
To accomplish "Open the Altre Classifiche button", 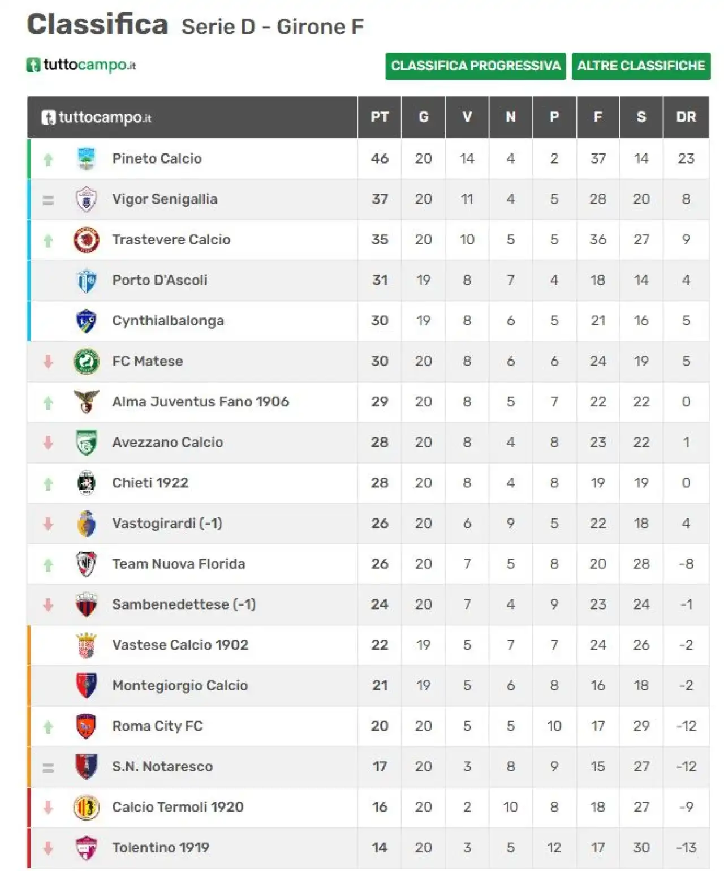I will click(641, 66).
